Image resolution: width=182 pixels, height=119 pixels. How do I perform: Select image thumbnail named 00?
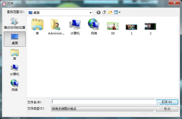coord(113,28)
